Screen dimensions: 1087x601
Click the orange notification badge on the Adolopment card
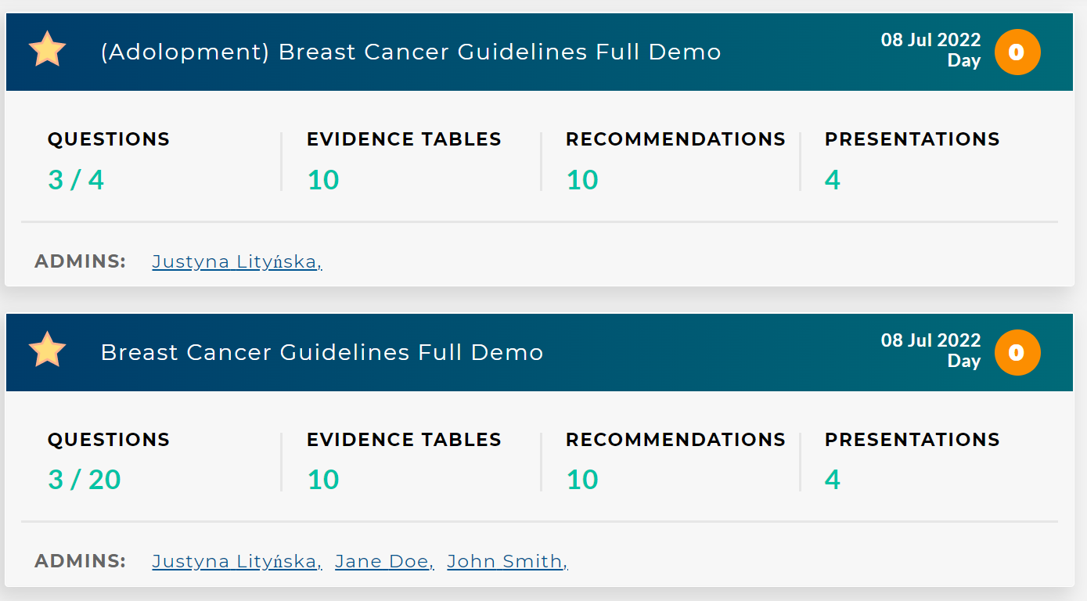[x=1017, y=52]
